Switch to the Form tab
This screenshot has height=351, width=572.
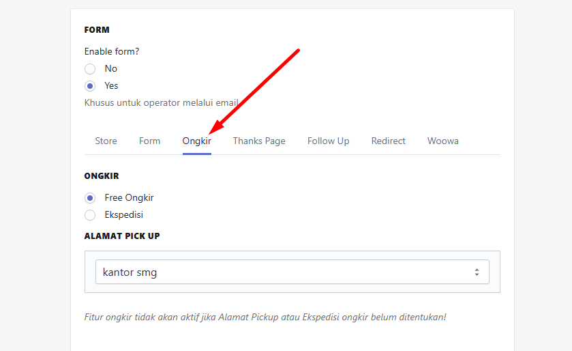[x=149, y=141]
